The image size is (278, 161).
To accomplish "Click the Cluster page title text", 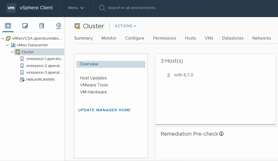I will pyautogui.click(x=93, y=26).
